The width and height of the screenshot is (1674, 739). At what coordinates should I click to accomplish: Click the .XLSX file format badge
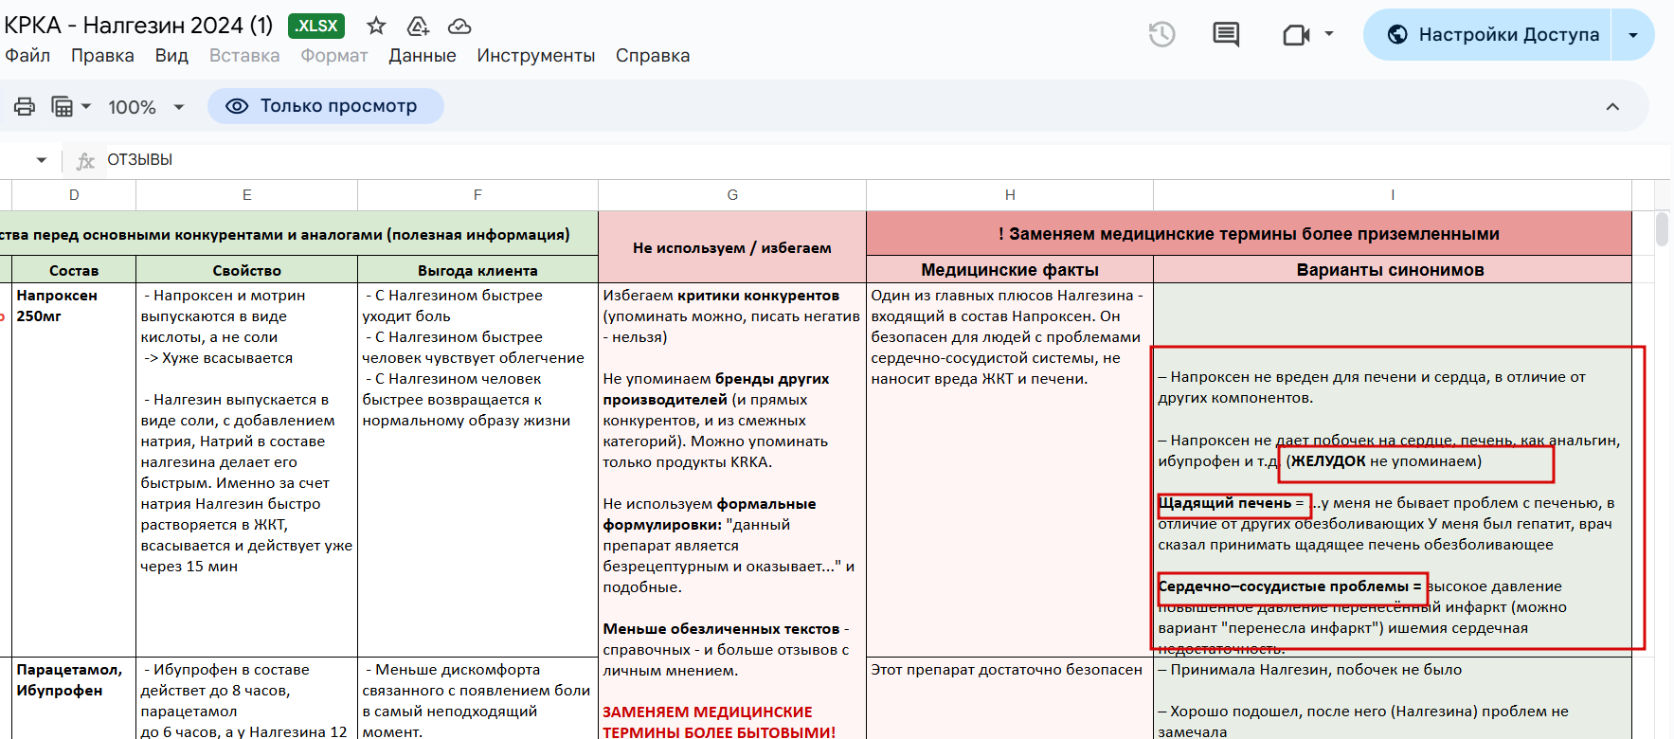316,26
